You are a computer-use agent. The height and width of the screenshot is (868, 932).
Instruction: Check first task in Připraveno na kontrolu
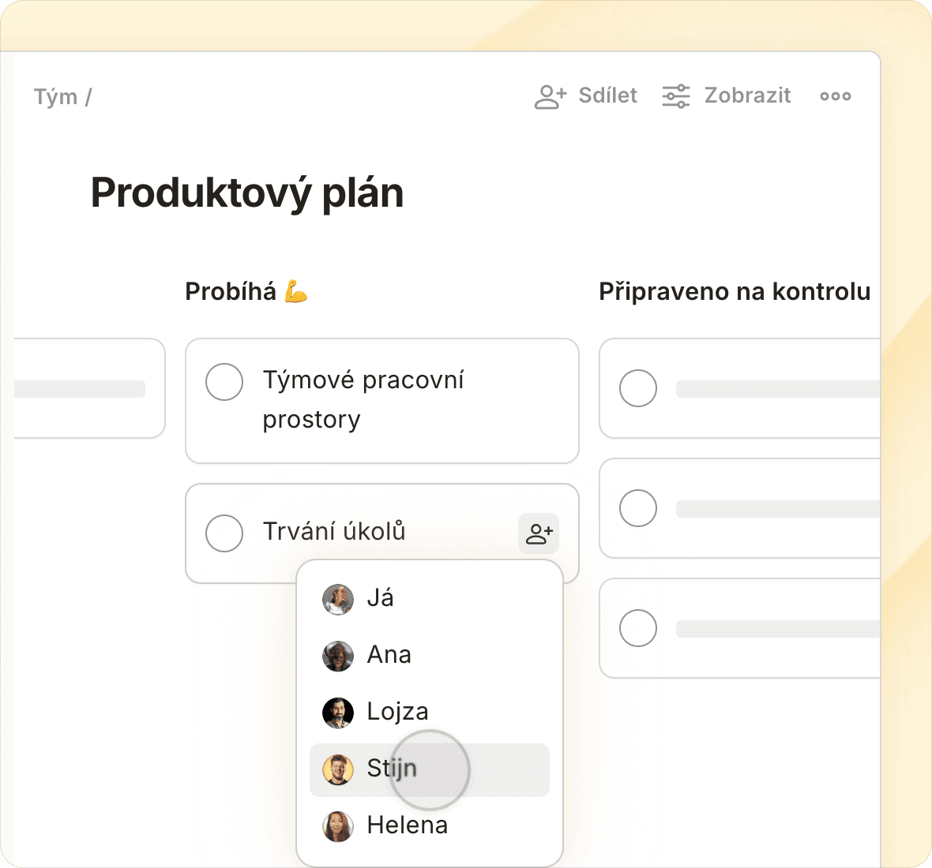638,388
